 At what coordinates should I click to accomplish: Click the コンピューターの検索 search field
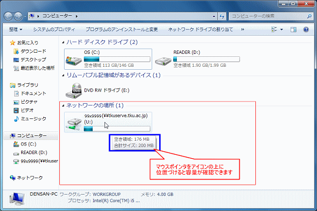coord(268,16)
